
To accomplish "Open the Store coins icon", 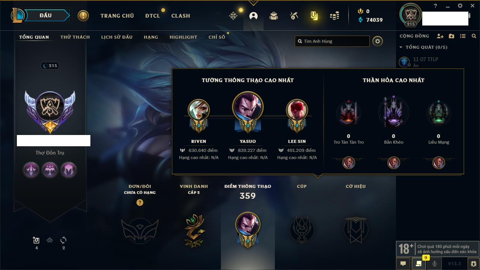I will [x=334, y=16].
